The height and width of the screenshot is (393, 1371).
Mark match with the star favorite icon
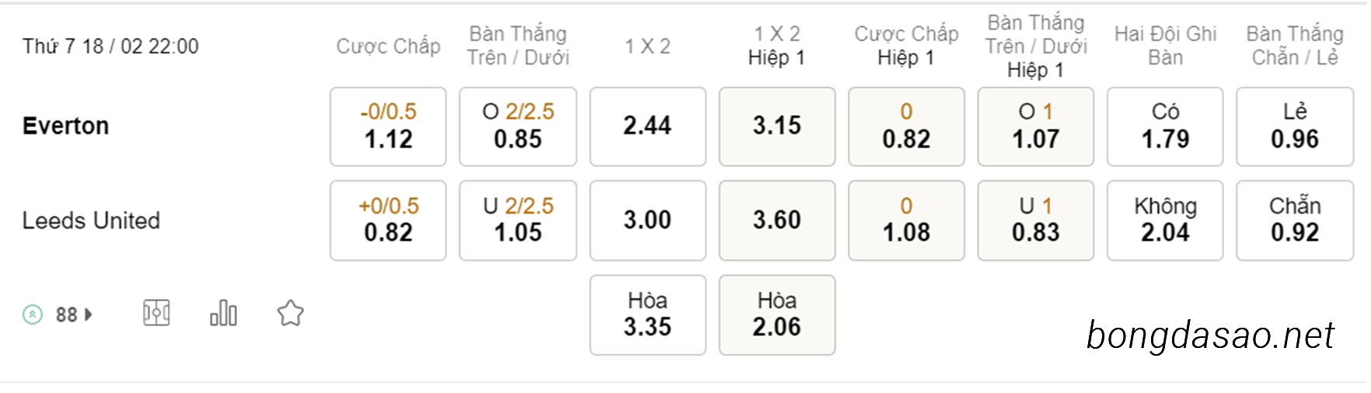[x=291, y=314]
